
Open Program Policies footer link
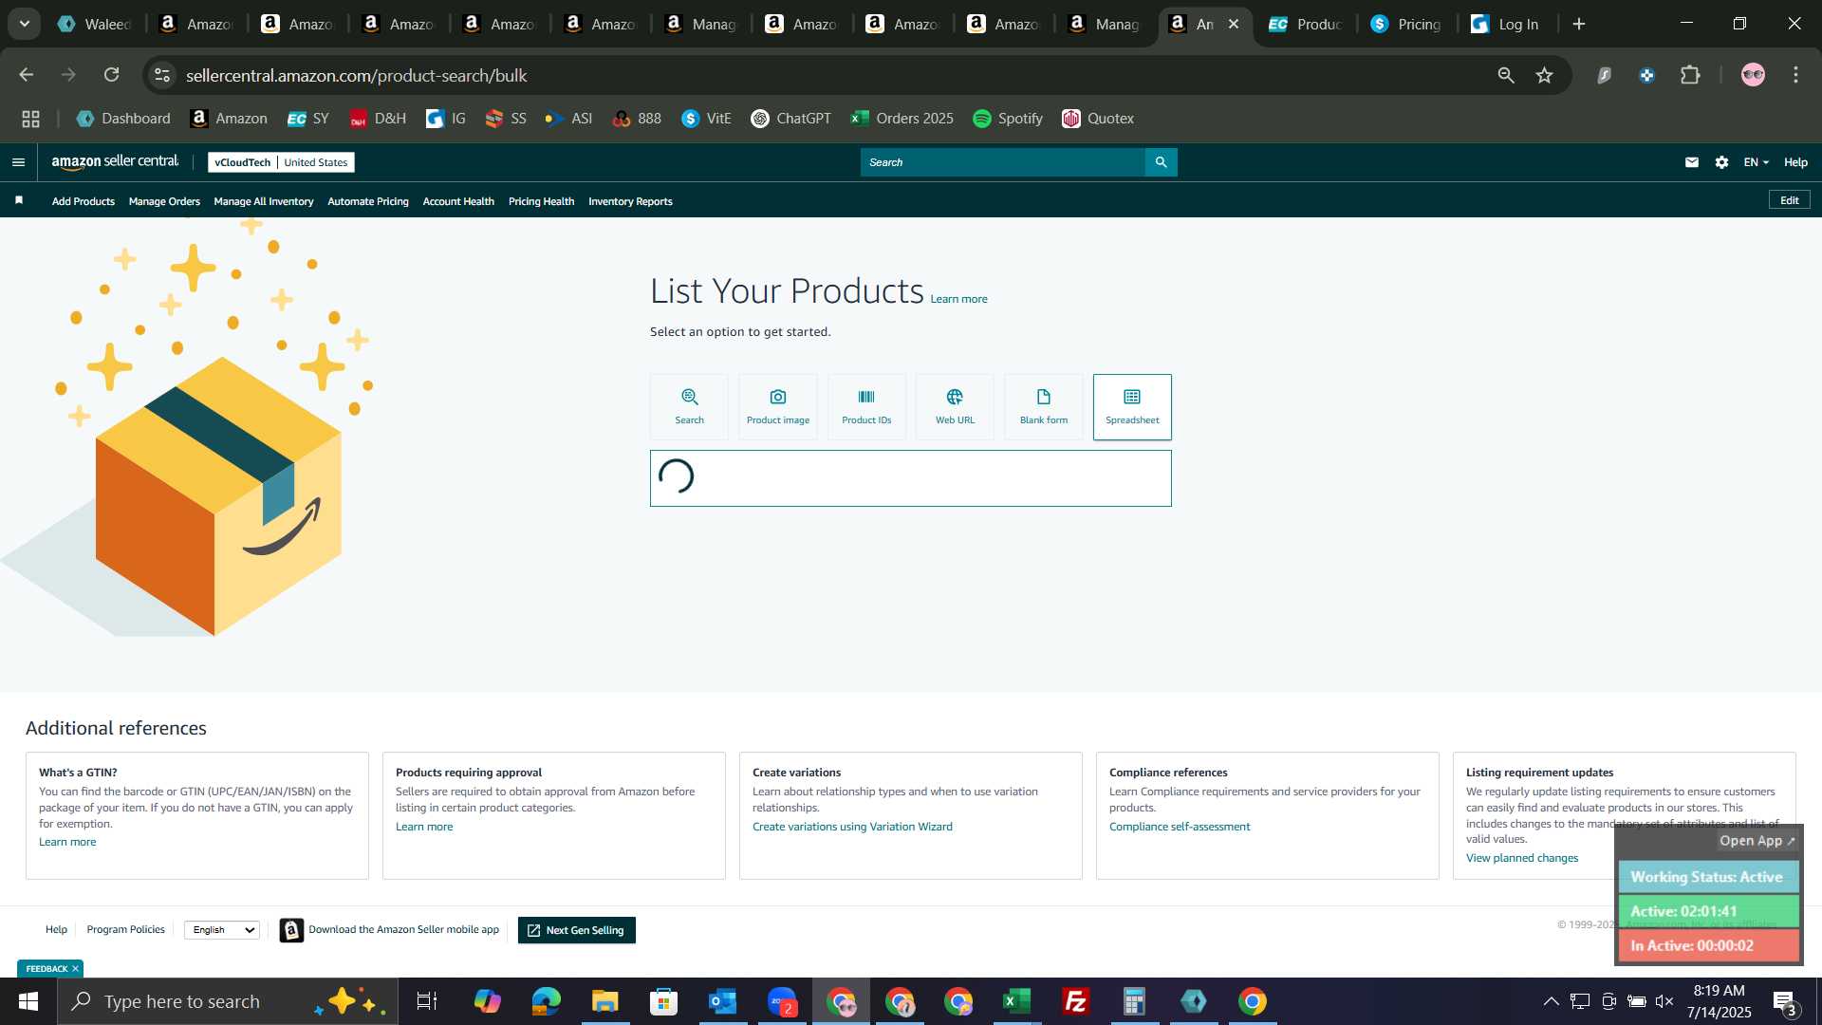click(125, 929)
